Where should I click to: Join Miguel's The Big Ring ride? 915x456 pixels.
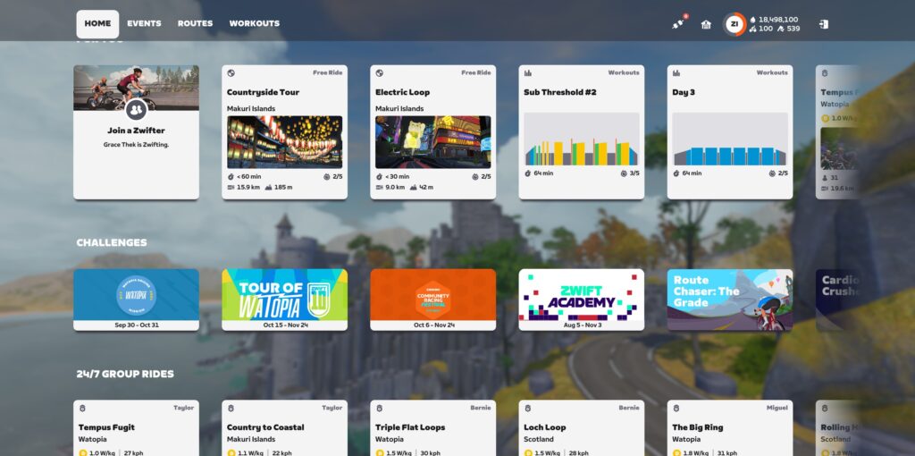point(730,428)
